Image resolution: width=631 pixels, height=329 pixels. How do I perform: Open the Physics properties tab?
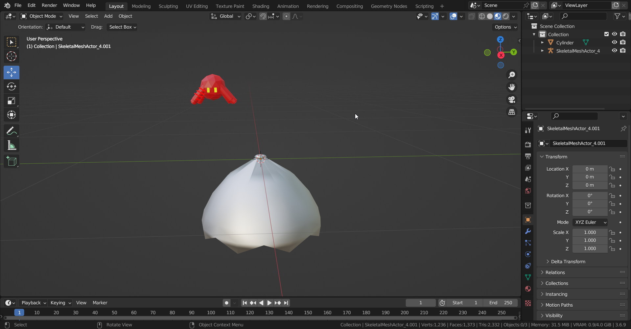[x=528, y=254]
